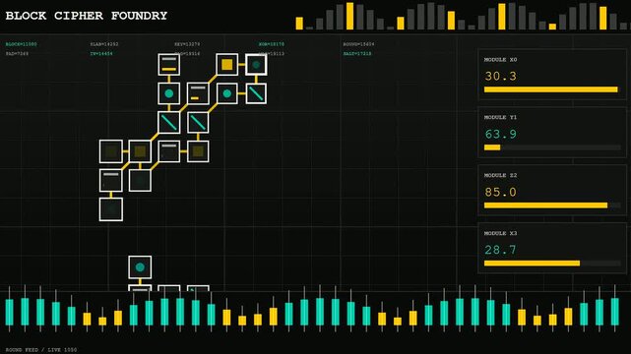Select the bright yellow square node
The image size is (631, 354).
pos(227,64)
